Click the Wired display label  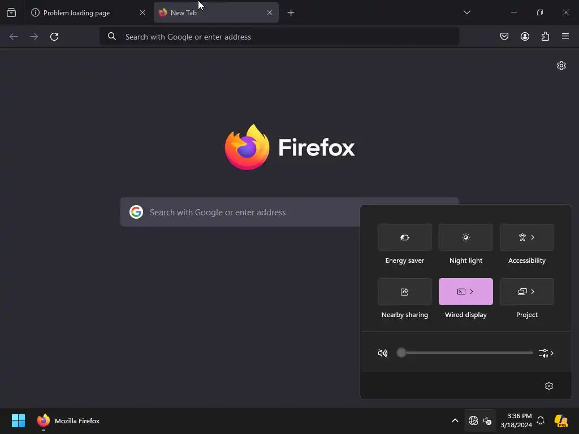point(466,315)
